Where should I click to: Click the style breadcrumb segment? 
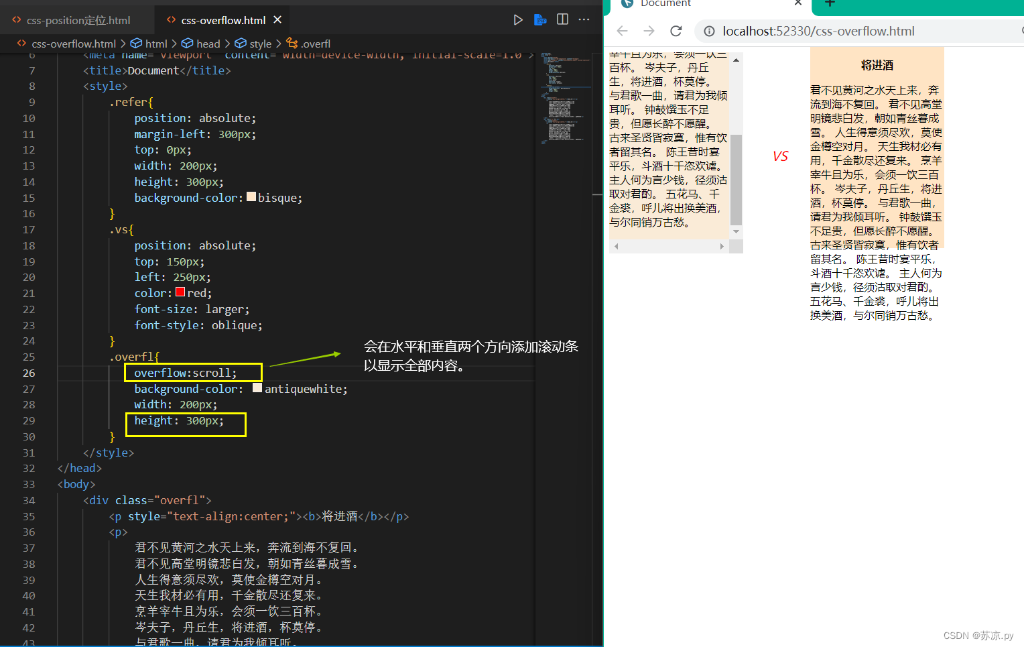[x=260, y=44]
